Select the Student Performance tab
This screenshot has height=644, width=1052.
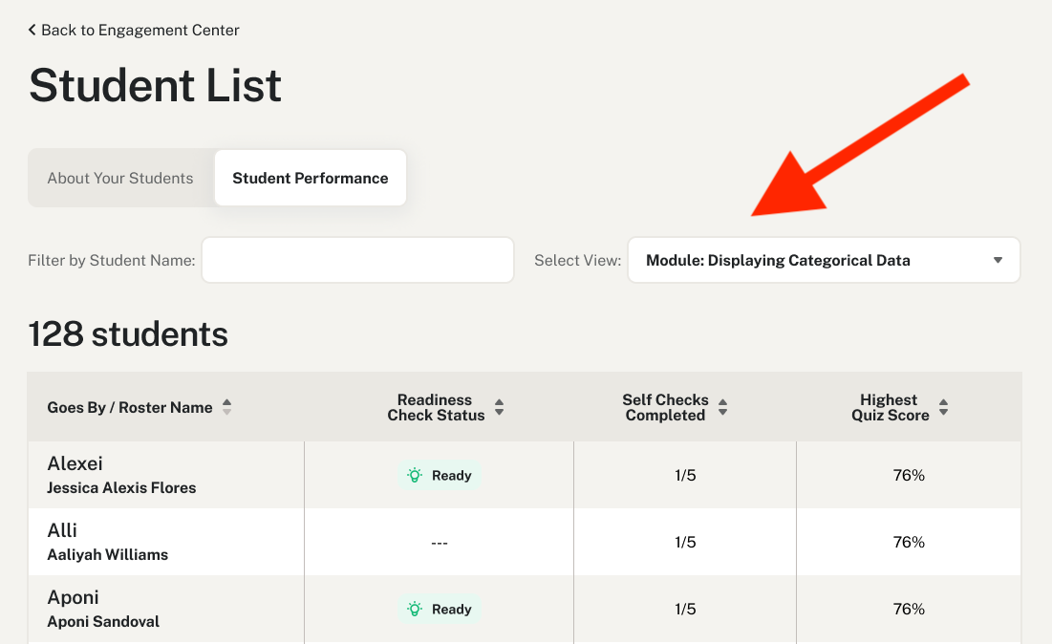click(310, 178)
